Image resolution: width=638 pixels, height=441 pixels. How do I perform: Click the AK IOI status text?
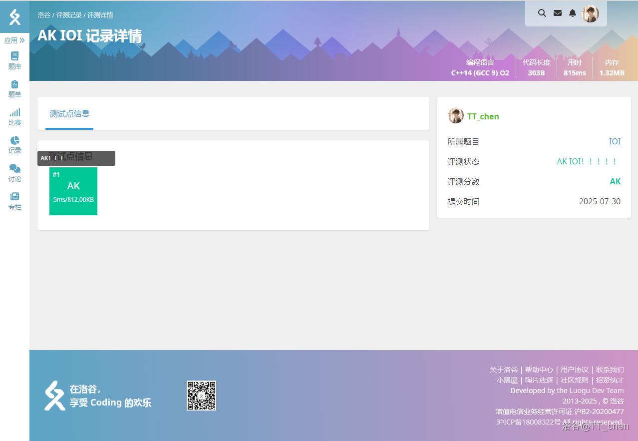click(589, 161)
